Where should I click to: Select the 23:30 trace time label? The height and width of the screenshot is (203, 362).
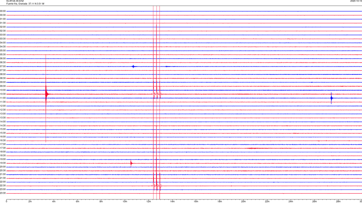coord(3,193)
